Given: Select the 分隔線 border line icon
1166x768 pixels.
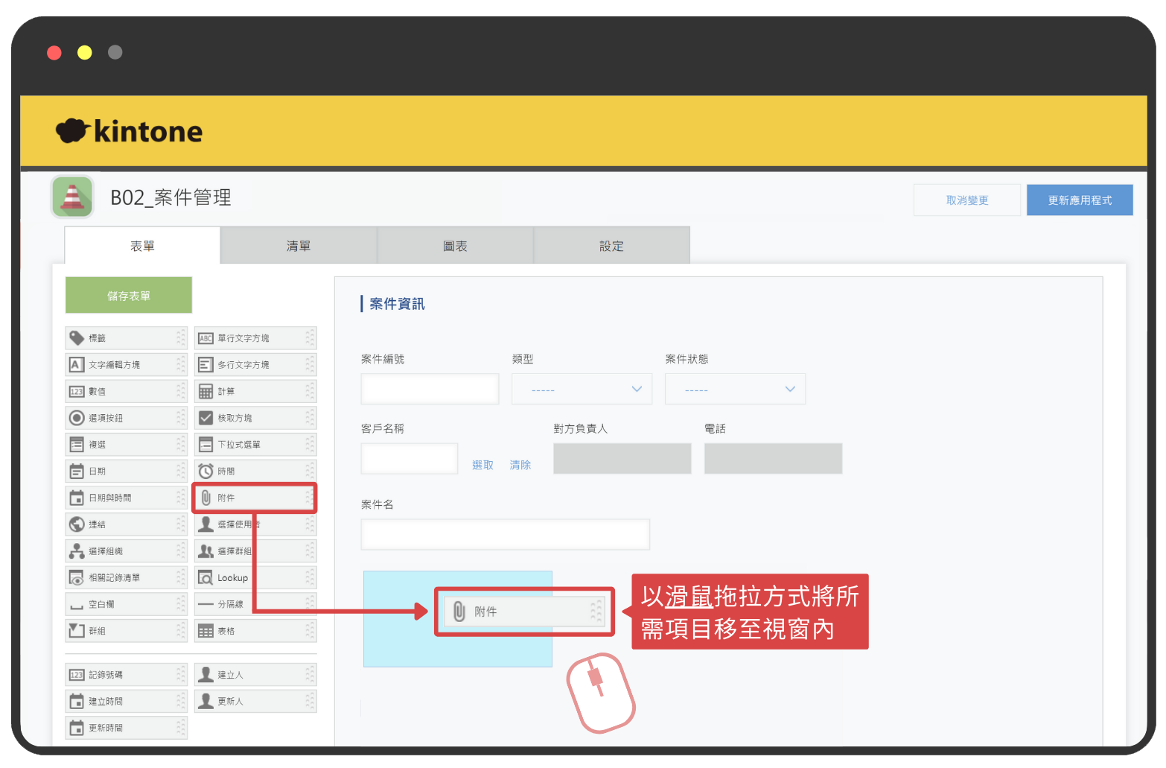Looking at the screenshot, I should point(206,604).
